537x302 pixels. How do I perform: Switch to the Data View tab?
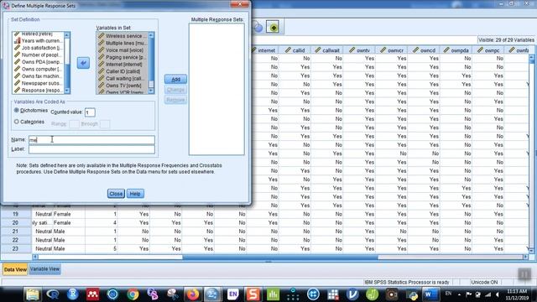coord(15,269)
